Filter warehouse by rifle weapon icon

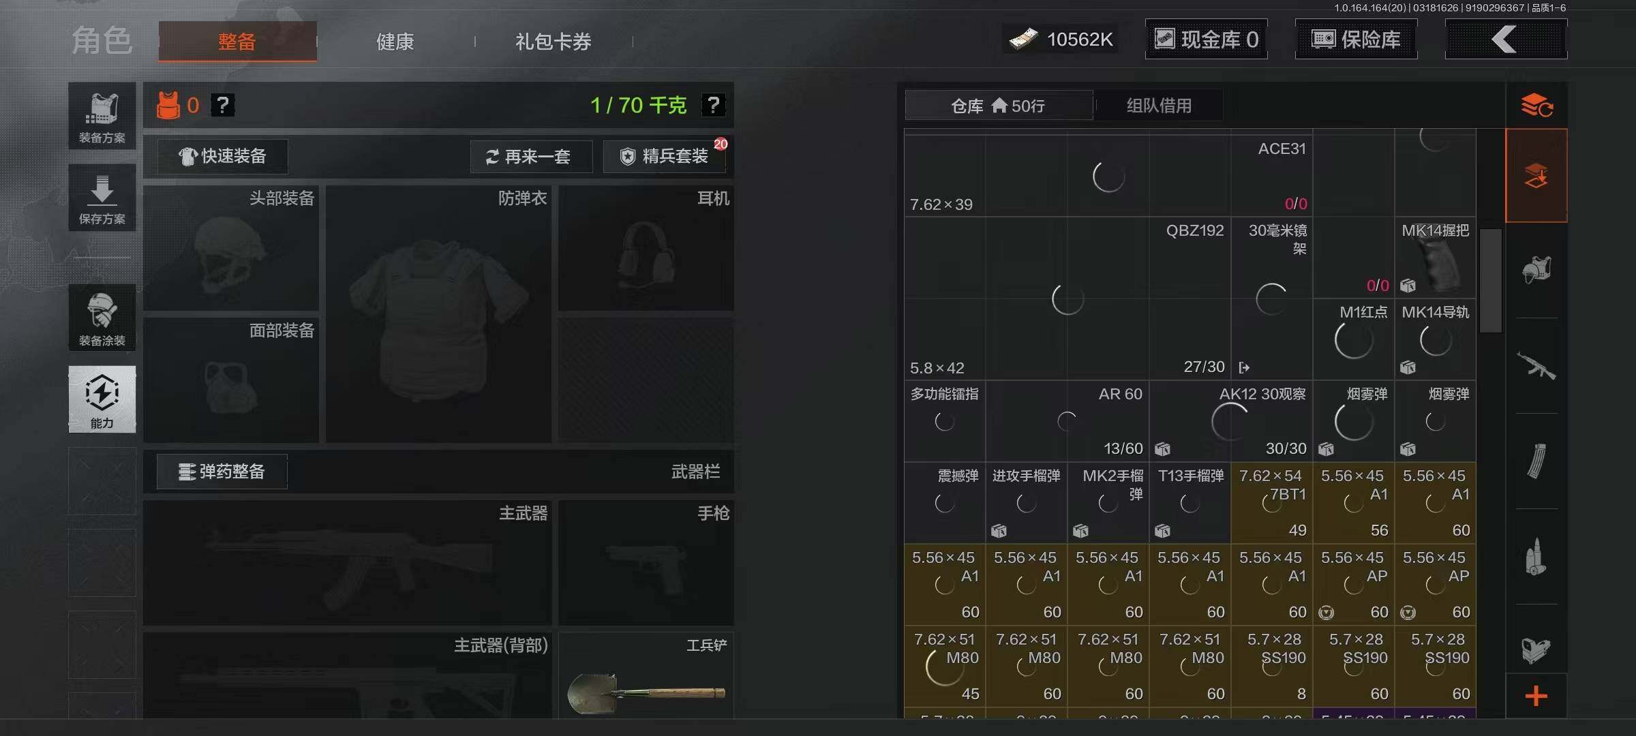pyautogui.click(x=1536, y=366)
